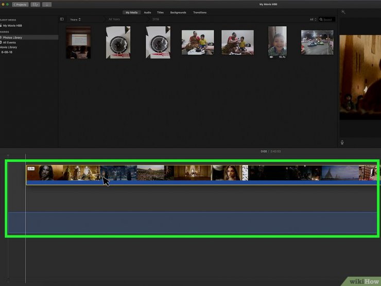
Task: Select the 2018 breadcrumb
Action: [x=156, y=19]
